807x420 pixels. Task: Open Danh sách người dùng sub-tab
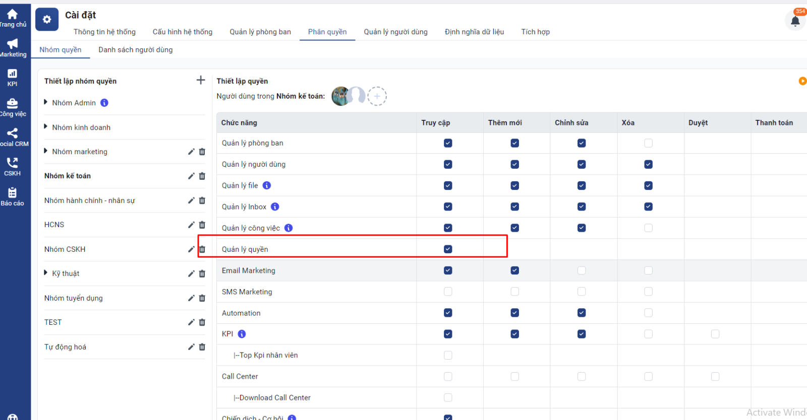(135, 50)
